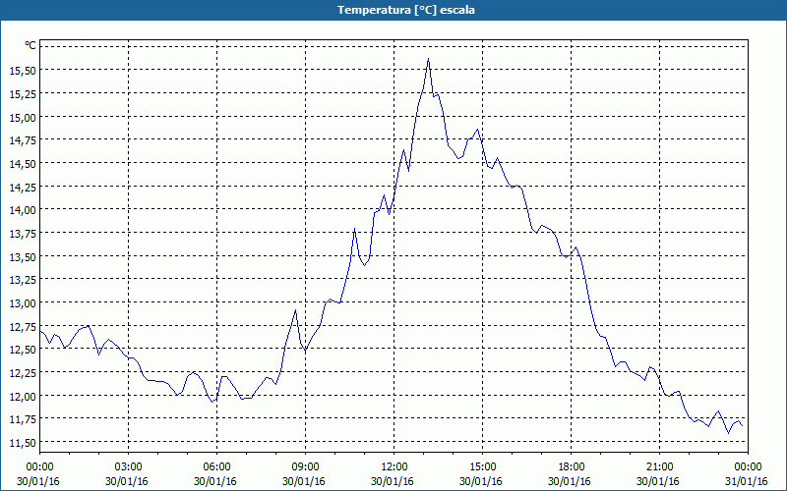Image resolution: width=787 pixels, height=491 pixels.
Task: Click the temperature curve peak near 13:00
Action: pyautogui.click(x=428, y=59)
